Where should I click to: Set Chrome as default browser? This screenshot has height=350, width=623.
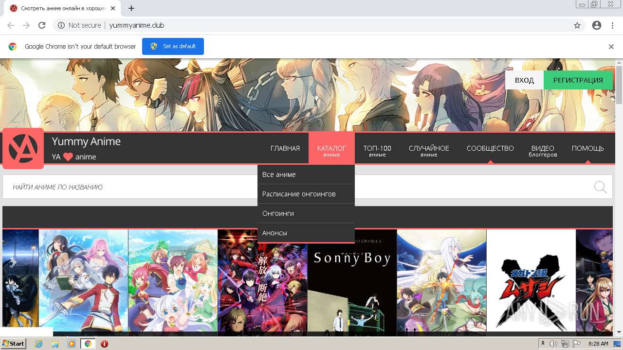point(173,47)
